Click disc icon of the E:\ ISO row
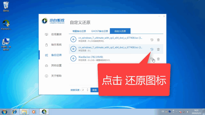Viewport: 205px width, 115px height. coord(73,49)
